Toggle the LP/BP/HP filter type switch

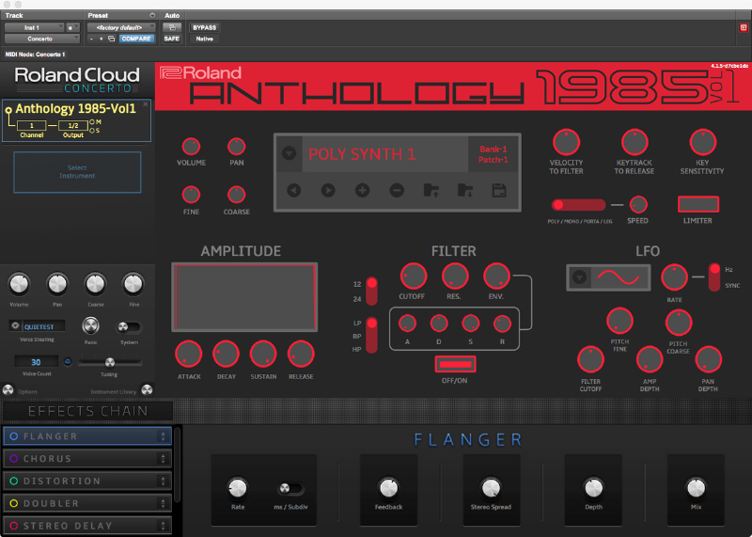(371, 335)
